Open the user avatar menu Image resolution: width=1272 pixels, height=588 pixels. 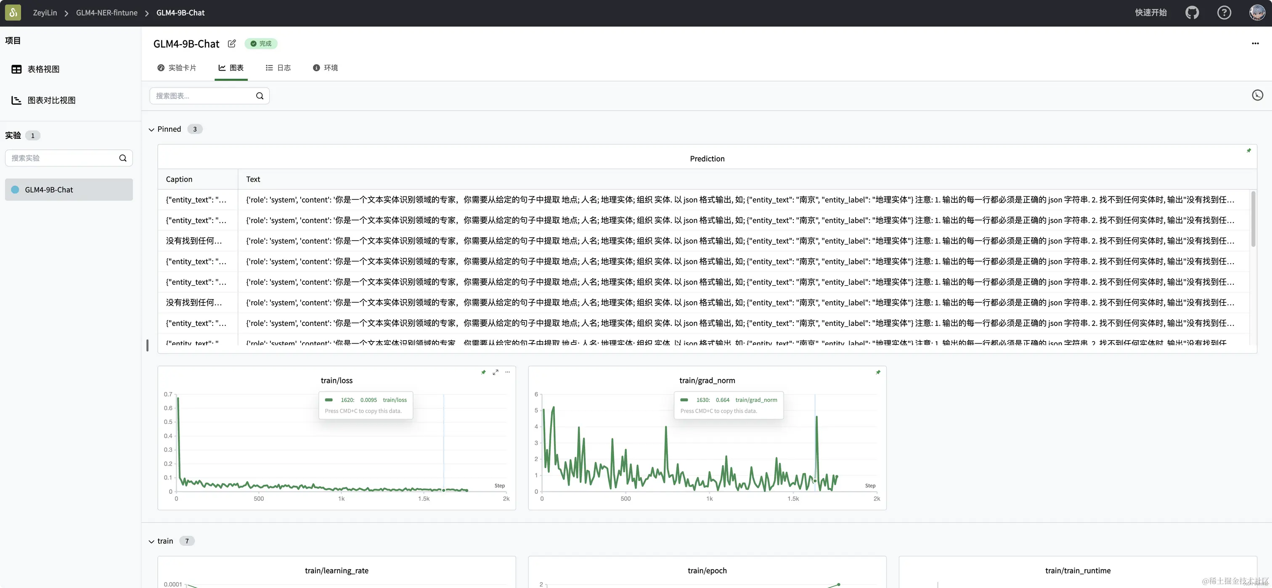(1257, 13)
